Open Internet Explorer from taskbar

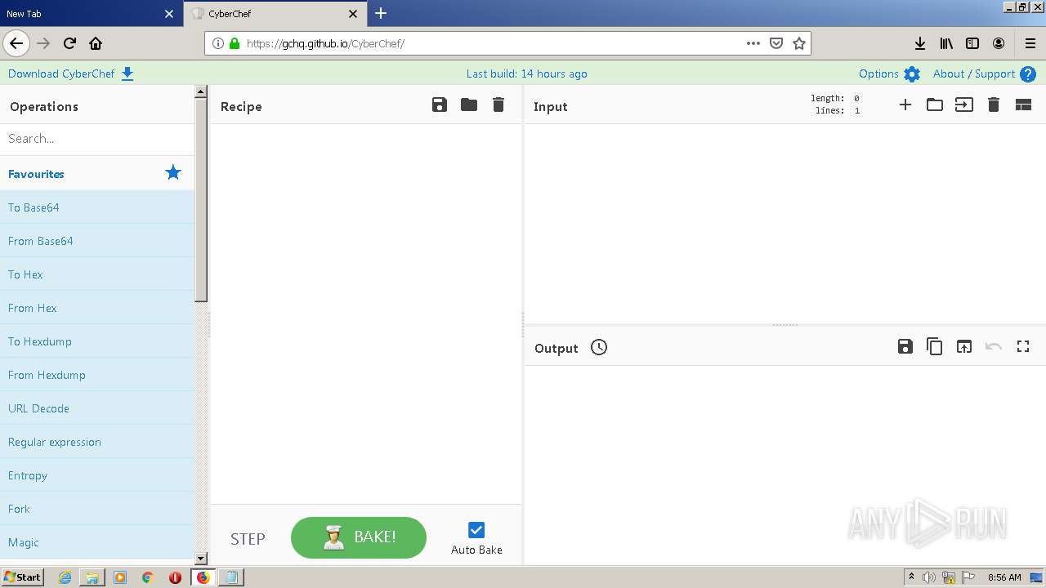pyautogui.click(x=65, y=577)
